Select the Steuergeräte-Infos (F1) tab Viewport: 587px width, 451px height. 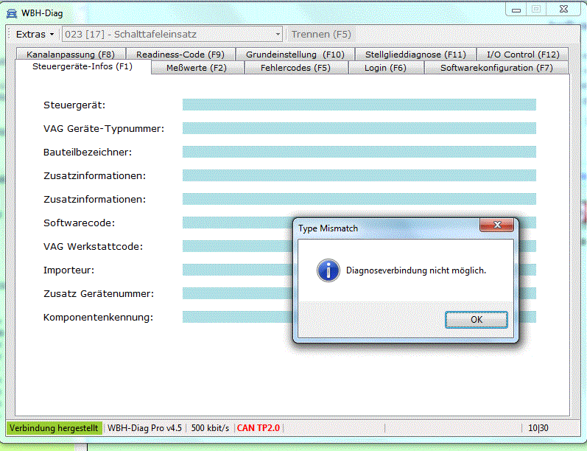point(82,67)
